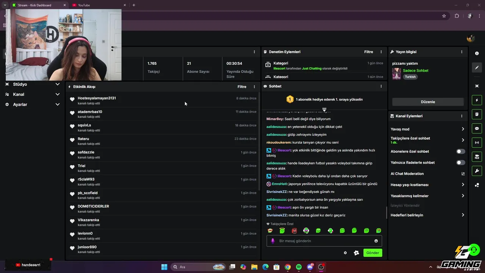Click the scroll-to-bottom arrow in chat
This screenshot has height=273, width=485.
(324, 110)
